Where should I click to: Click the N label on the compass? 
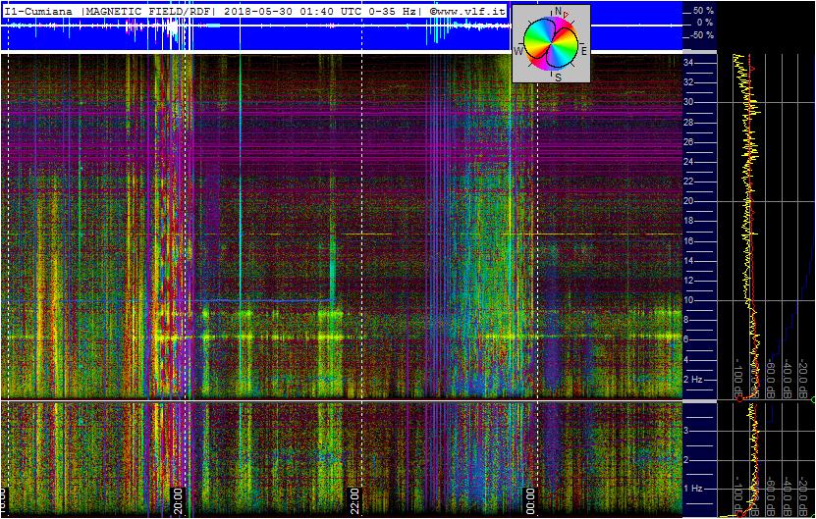pos(558,11)
